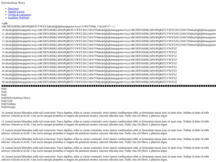This screenshot has height=162, width=216.
Task: Open the Specimen link
Action: pos(13,8)
